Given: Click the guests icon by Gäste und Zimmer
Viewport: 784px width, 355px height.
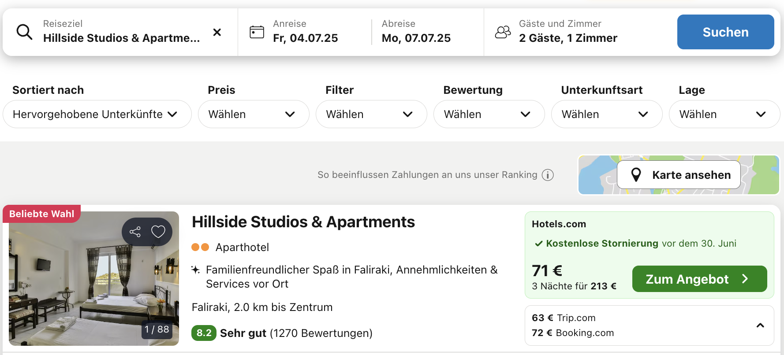Looking at the screenshot, I should [503, 32].
